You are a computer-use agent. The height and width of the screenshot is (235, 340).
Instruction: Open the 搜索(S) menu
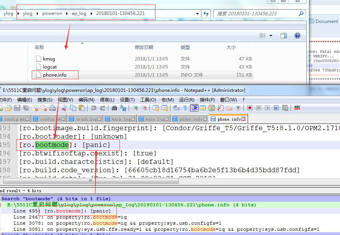pos(45,100)
